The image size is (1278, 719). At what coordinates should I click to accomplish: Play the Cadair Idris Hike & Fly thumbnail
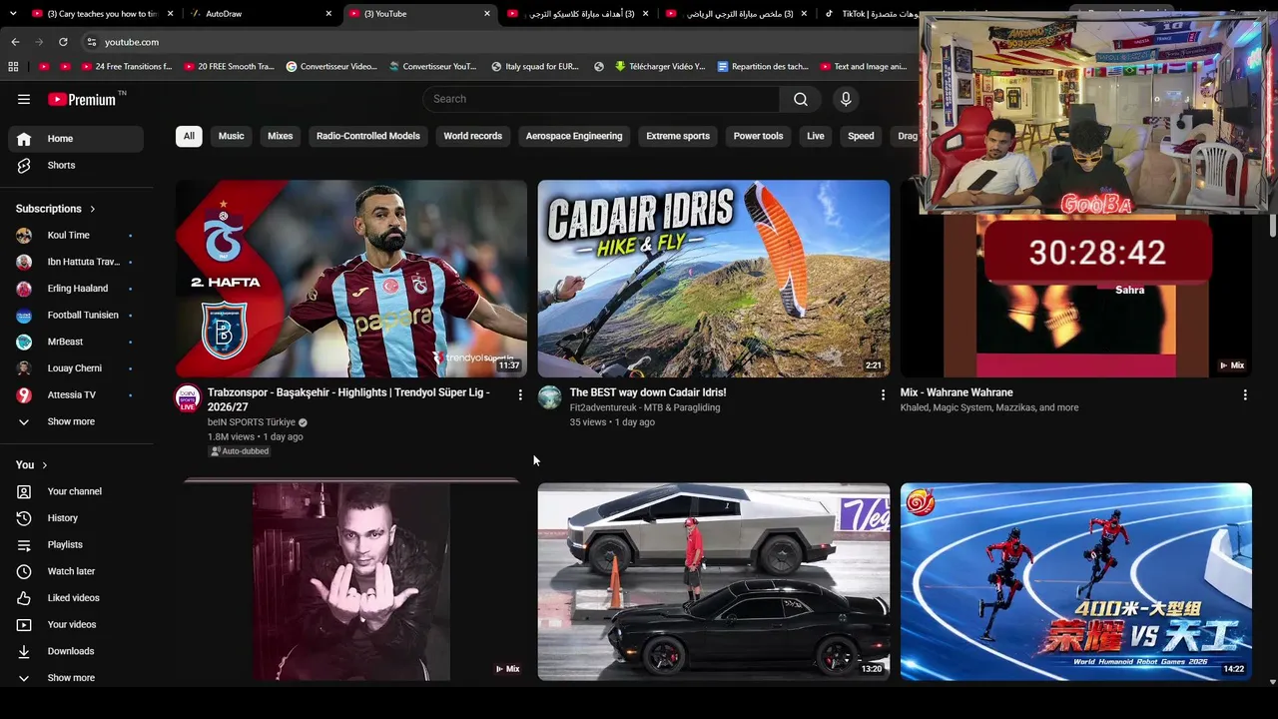click(714, 279)
